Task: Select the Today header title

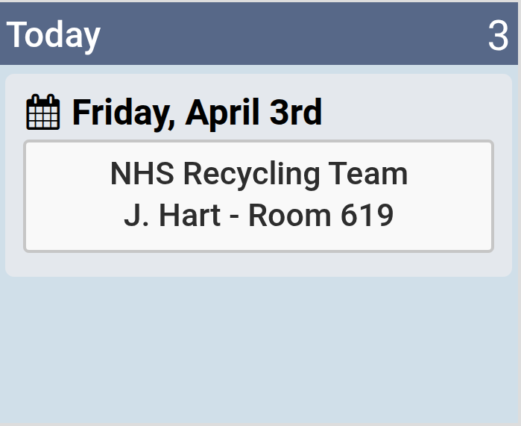Action: coord(54,35)
